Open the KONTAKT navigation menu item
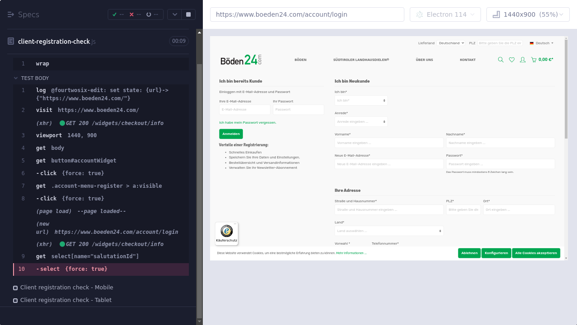Viewport: 577px width, 325px height. pos(467,60)
